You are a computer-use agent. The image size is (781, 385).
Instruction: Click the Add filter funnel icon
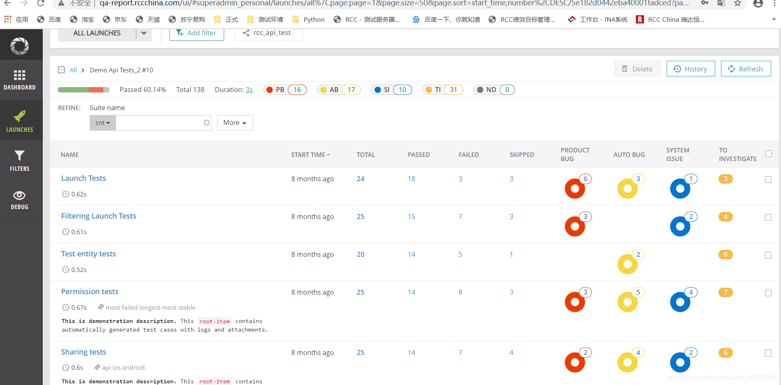pos(180,33)
